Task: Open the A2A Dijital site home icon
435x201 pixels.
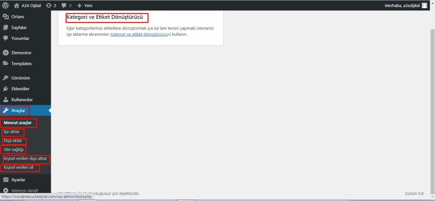Action: [x=17, y=5]
